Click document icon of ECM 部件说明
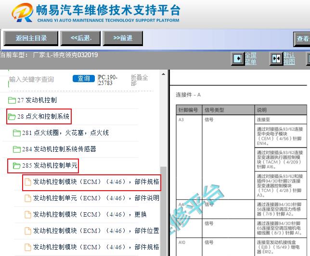 28,198
